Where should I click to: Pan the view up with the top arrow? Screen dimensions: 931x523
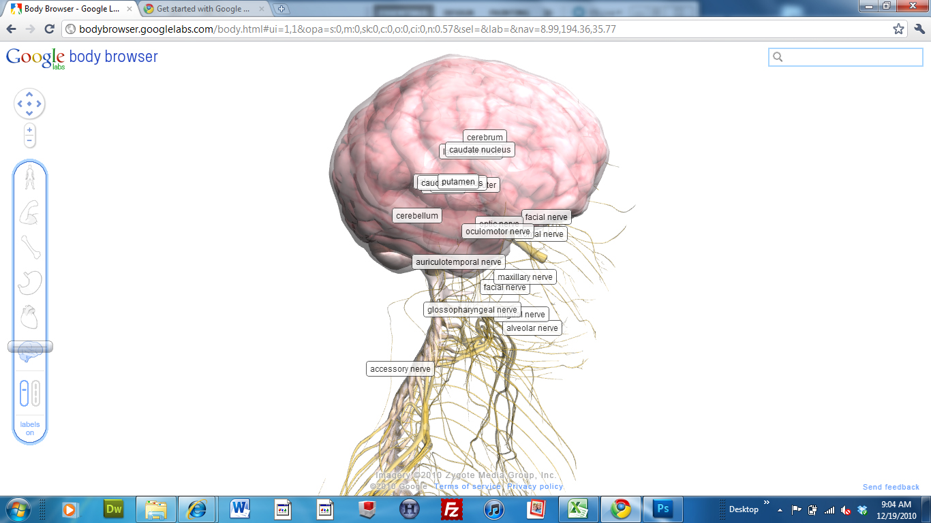[29, 95]
